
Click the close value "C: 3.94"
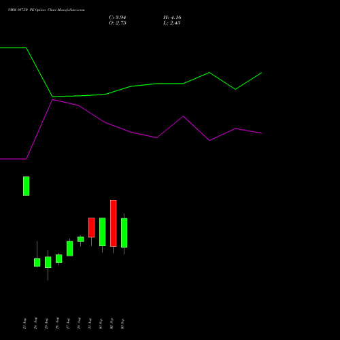pyautogui.click(x=118, y=18)
